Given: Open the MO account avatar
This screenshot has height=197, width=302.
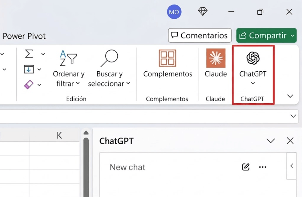Looking at the screenshot, I should click(174, 12).
